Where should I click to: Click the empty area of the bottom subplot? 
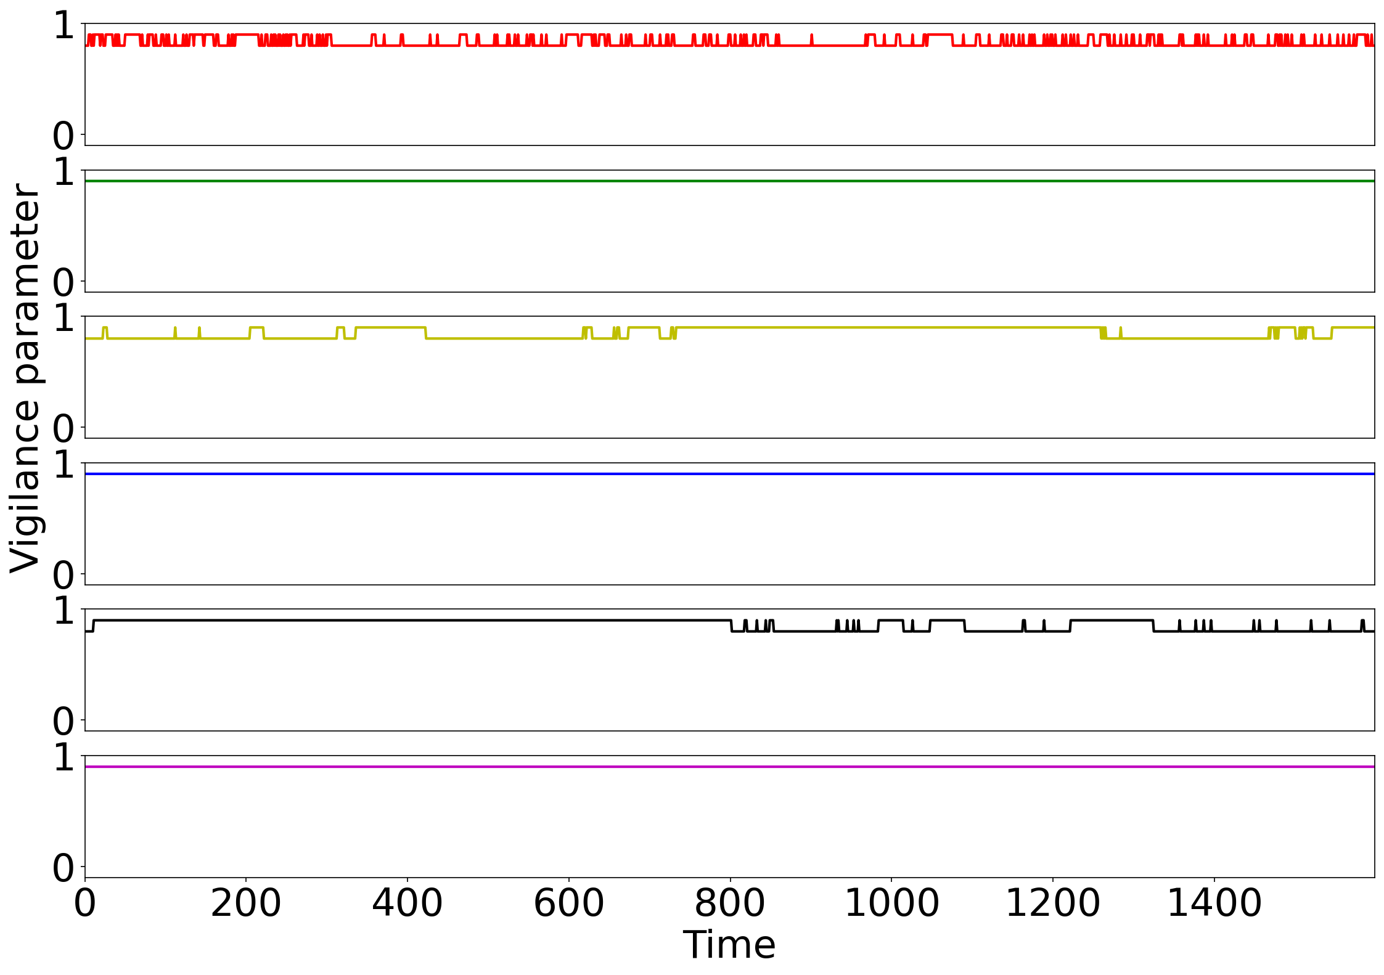(729, 826)
